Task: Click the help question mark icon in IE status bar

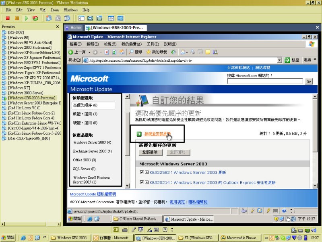Action: coord(284,211)
